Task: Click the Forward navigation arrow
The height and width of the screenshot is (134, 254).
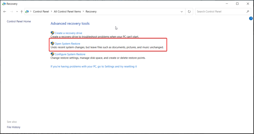Action: [x=11, y=12]
